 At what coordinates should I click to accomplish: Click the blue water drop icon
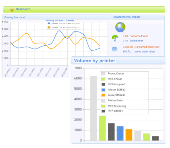(x=115, y=49)
